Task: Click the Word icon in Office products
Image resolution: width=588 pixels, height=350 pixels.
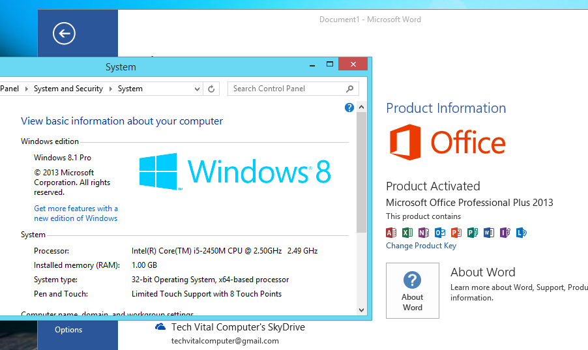Action: click(489, 233)
